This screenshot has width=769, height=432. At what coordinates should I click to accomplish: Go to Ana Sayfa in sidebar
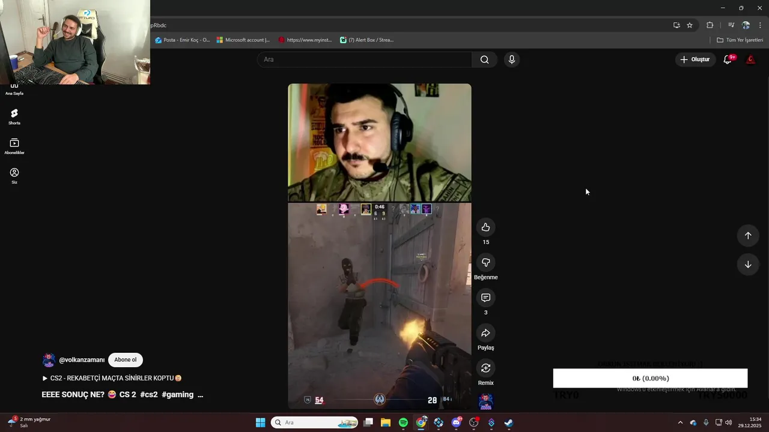pos(14,89)
